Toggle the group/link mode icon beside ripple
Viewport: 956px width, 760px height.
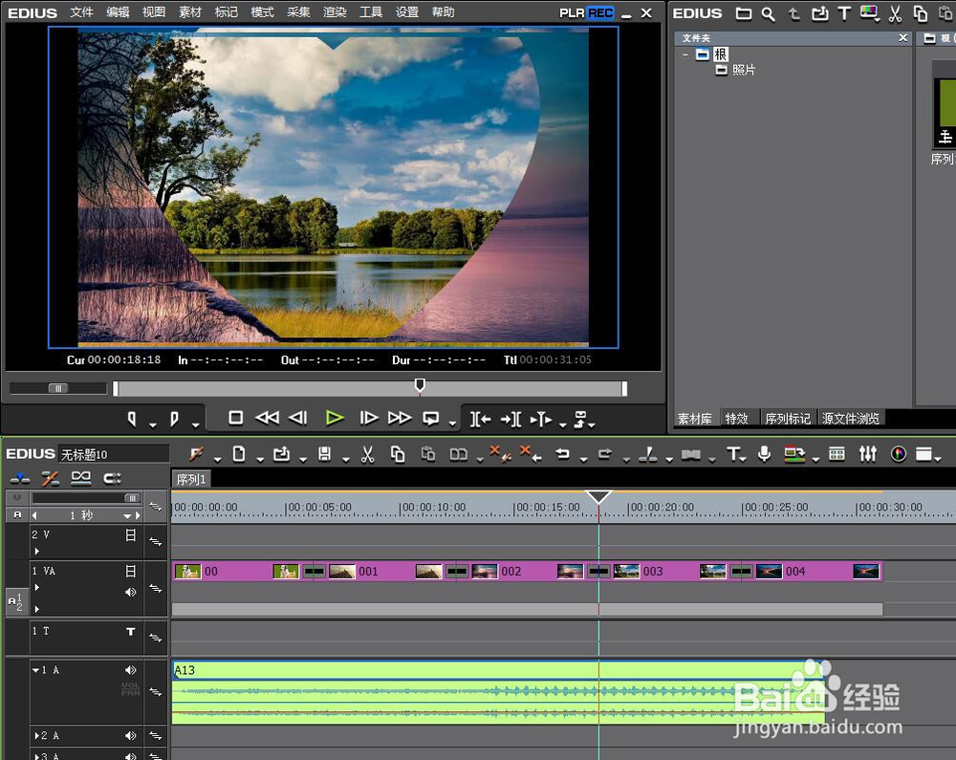tap(81, 478)
